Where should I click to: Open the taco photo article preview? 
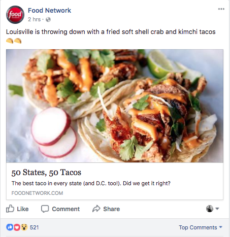(115, 106)
